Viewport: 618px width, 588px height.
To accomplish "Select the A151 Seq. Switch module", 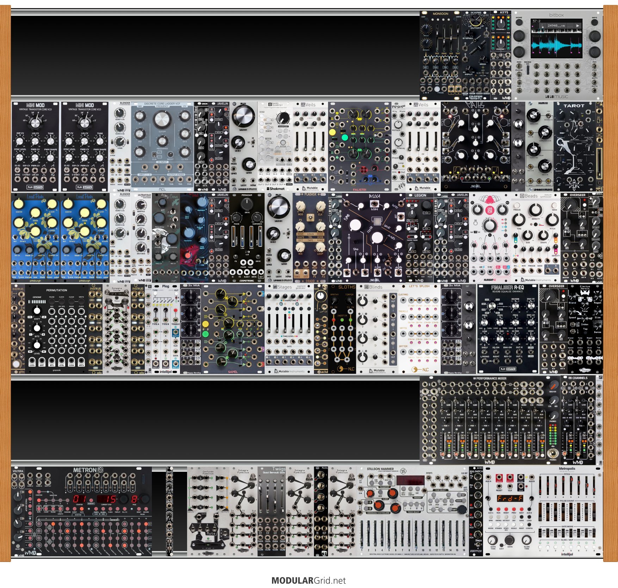I will tap(476, 511).
